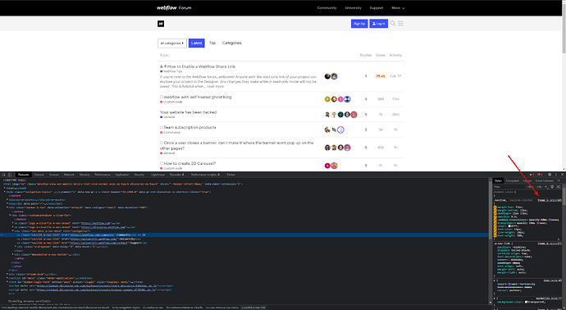
Task: Expand the w-dropdown div node
Action: pos(16,247)
